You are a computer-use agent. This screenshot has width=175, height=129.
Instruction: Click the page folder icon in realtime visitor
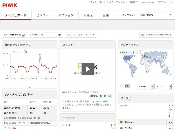click(14, 128)
